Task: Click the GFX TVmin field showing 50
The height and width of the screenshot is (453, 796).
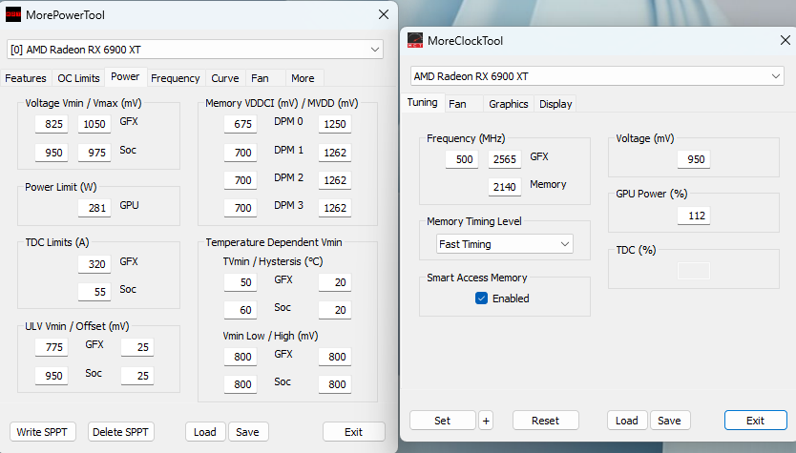Action: click(x=241, y=282)
